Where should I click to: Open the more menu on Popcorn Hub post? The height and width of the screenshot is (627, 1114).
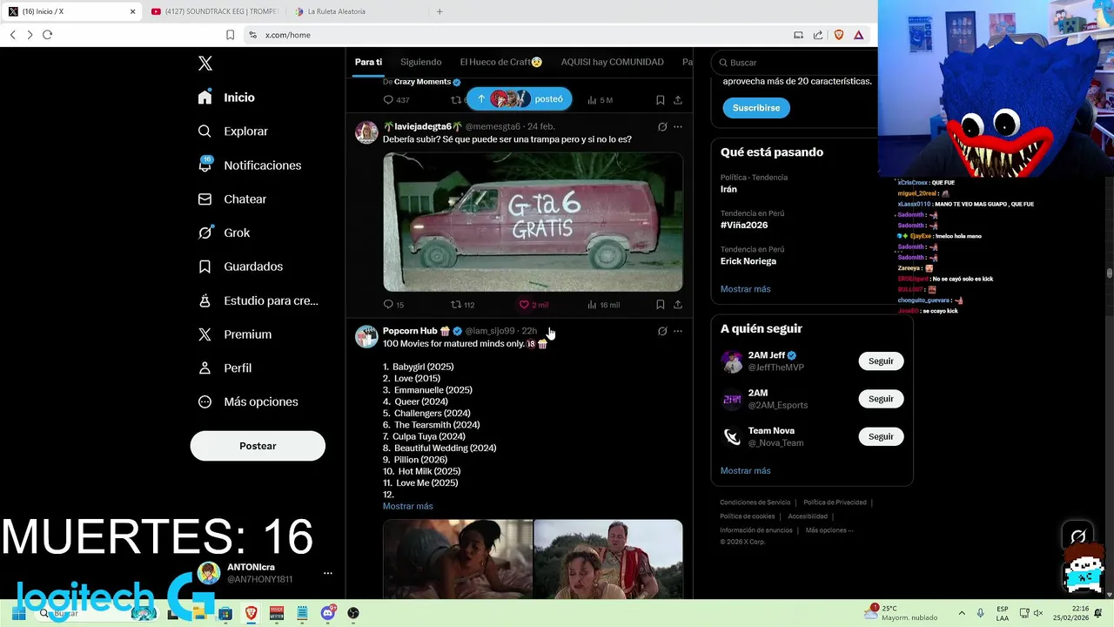point(678,331)
